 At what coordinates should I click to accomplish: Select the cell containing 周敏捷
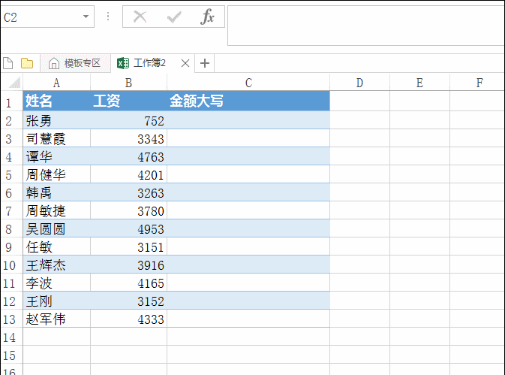tap(57, 210)
